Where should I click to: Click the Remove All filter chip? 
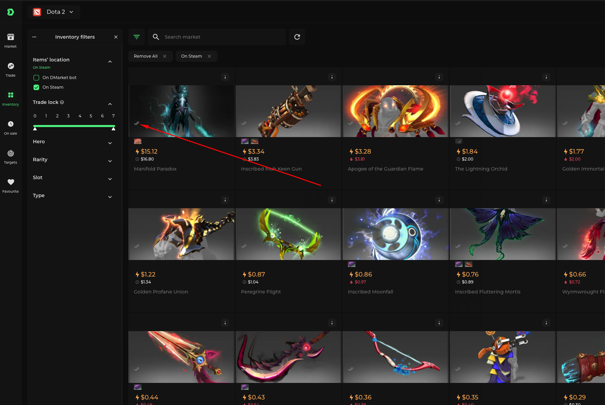[x=150, y=56]
